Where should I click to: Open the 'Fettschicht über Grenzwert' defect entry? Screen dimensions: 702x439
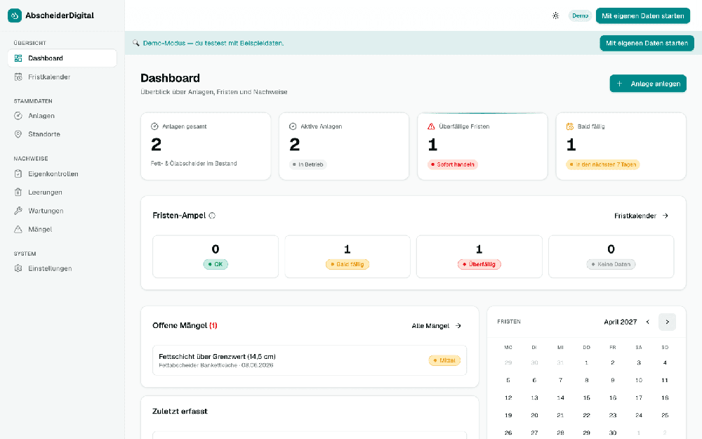click(x=310, y=360)
